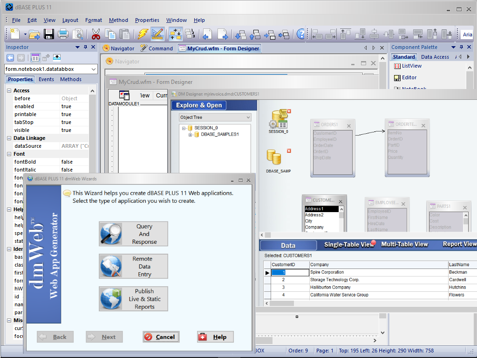Click Inspector back arrow icon

[x=10, y=58]
